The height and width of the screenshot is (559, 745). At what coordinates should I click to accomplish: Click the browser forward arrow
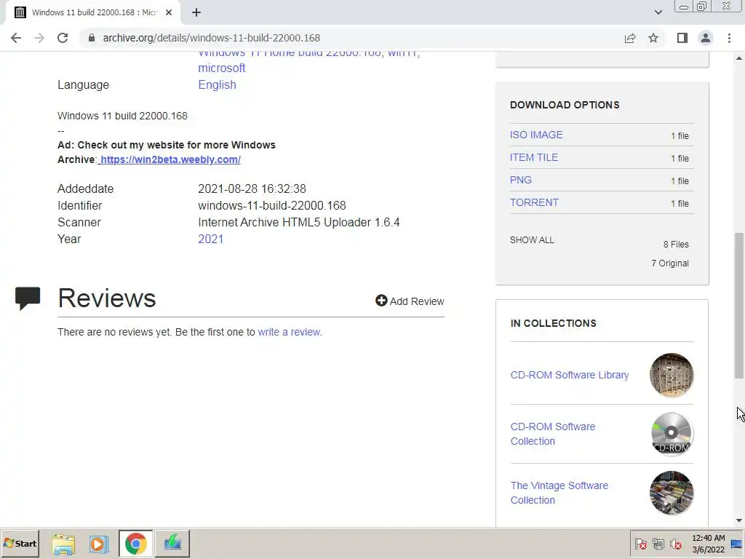39,38
